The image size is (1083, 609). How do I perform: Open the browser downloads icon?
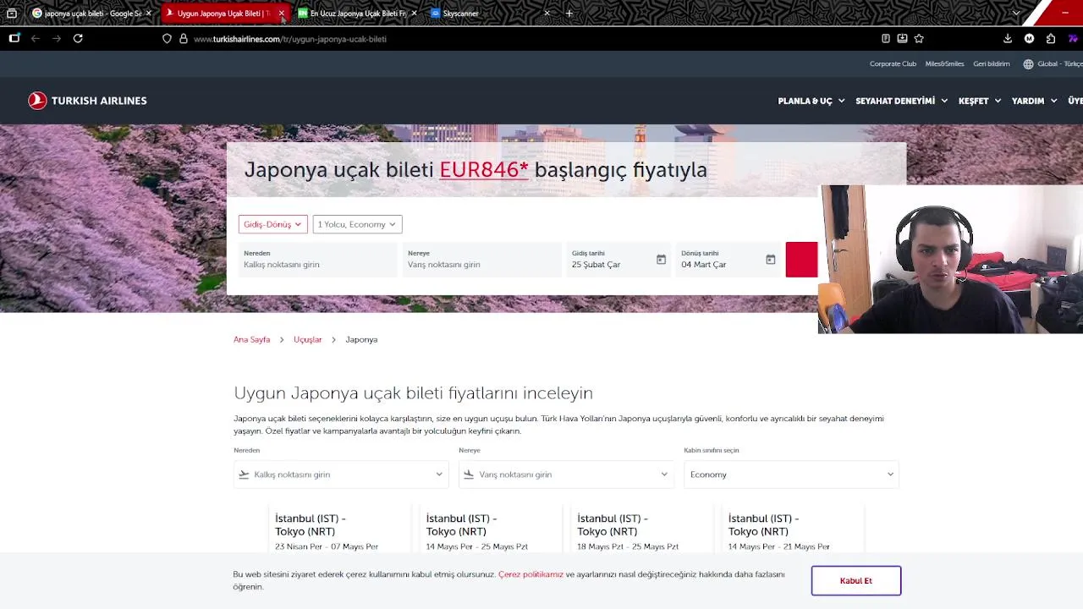point(1008,38)
